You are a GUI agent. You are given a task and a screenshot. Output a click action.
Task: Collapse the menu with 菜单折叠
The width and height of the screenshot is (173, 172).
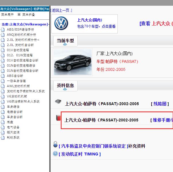[28, 15]
